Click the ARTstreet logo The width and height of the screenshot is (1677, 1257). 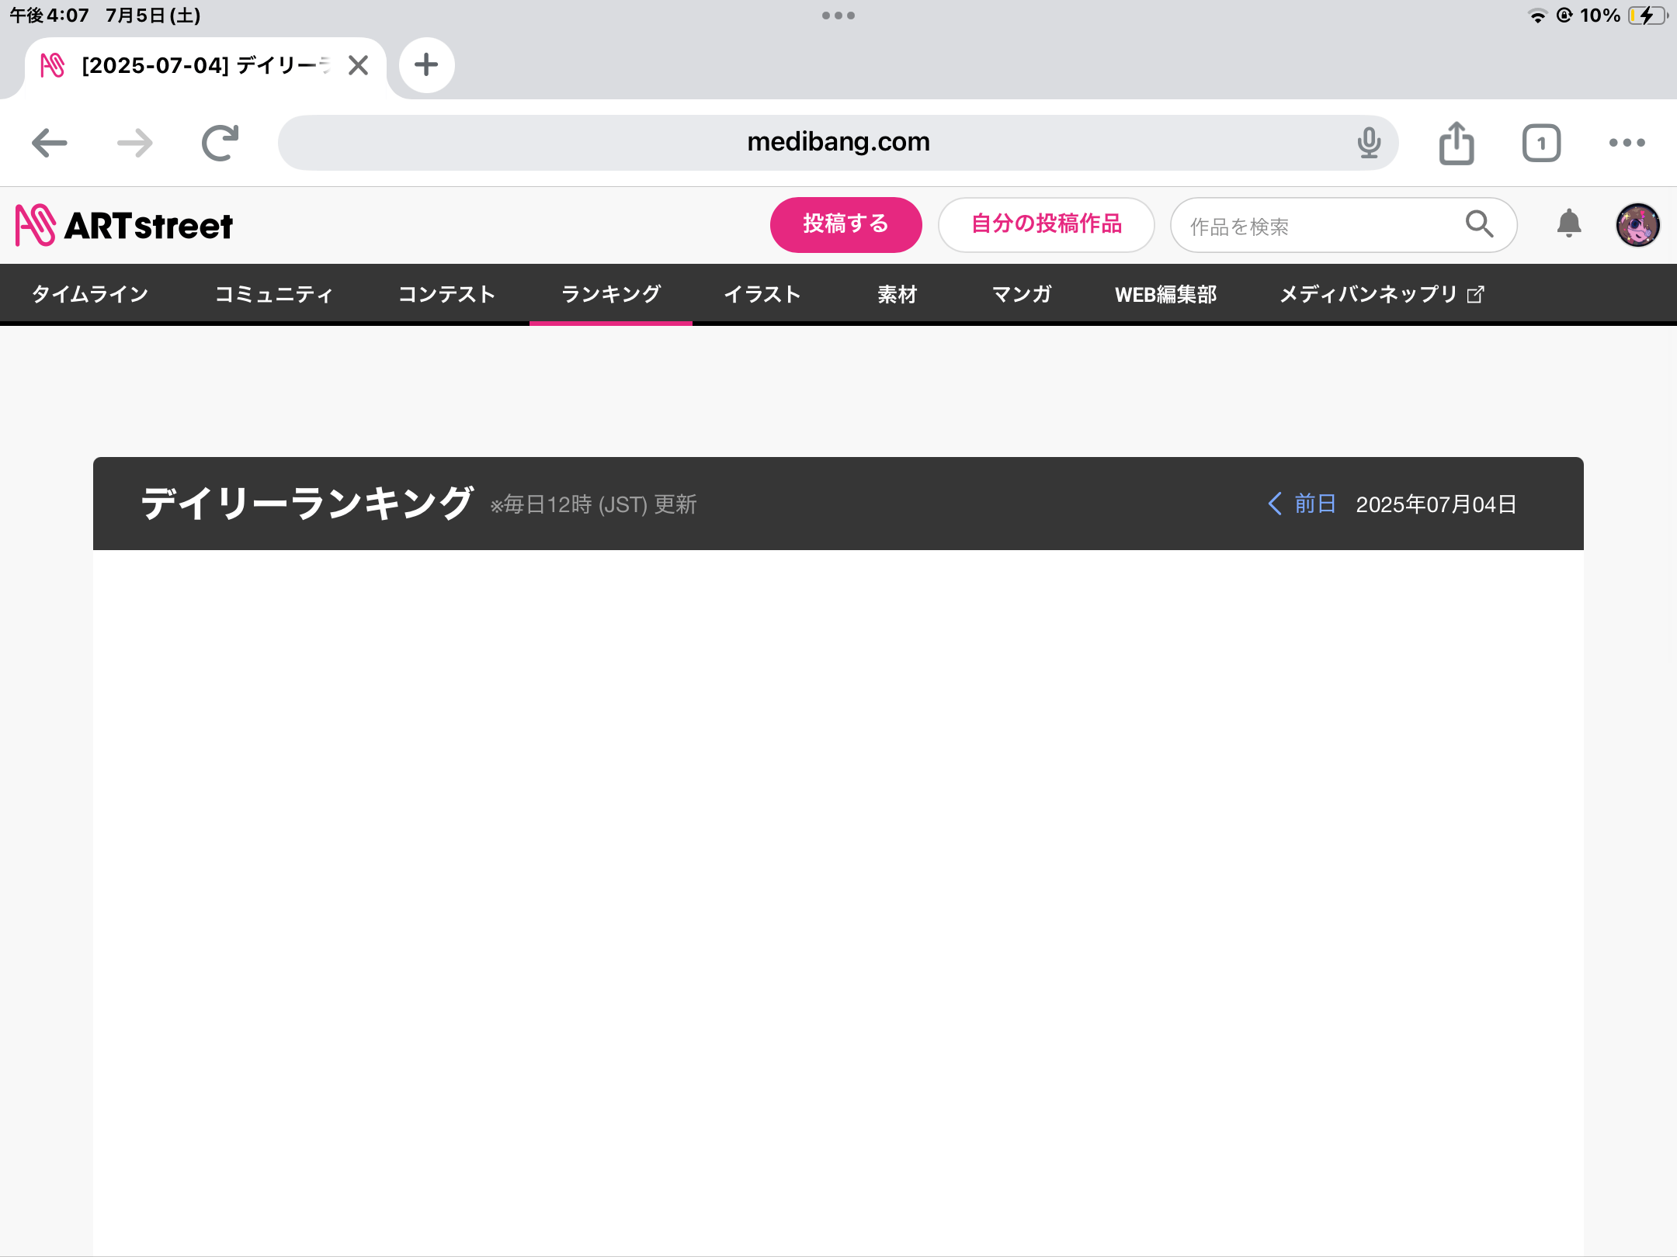[x=124, y=226]
